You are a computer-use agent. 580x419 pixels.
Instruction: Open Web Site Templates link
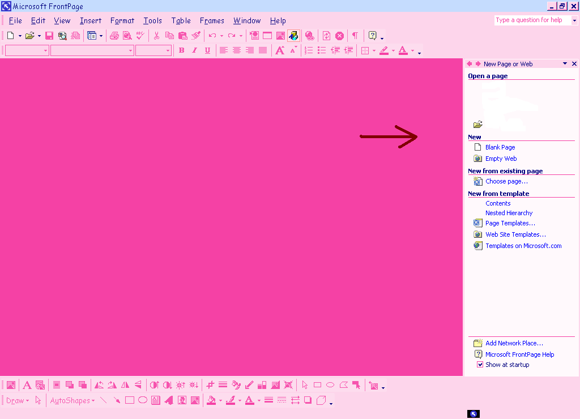515,234
